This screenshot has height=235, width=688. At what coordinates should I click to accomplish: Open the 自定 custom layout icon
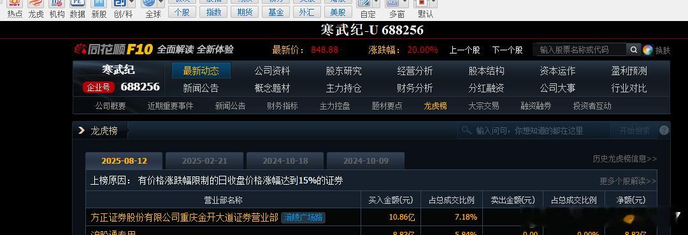coord(364,4)
